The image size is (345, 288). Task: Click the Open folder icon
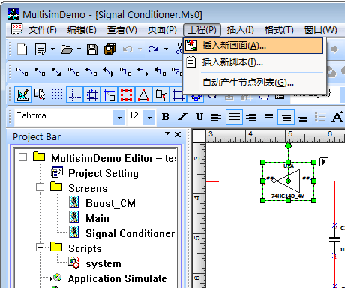pyautogui.click(x=66, y=49)
